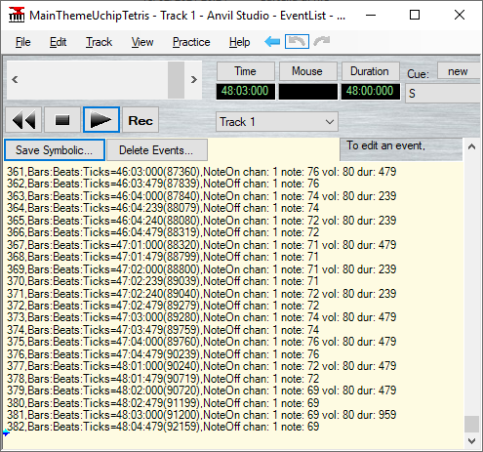Start playback with the play button
This screenshot has height=452, width=483.
tap(101, 120)
